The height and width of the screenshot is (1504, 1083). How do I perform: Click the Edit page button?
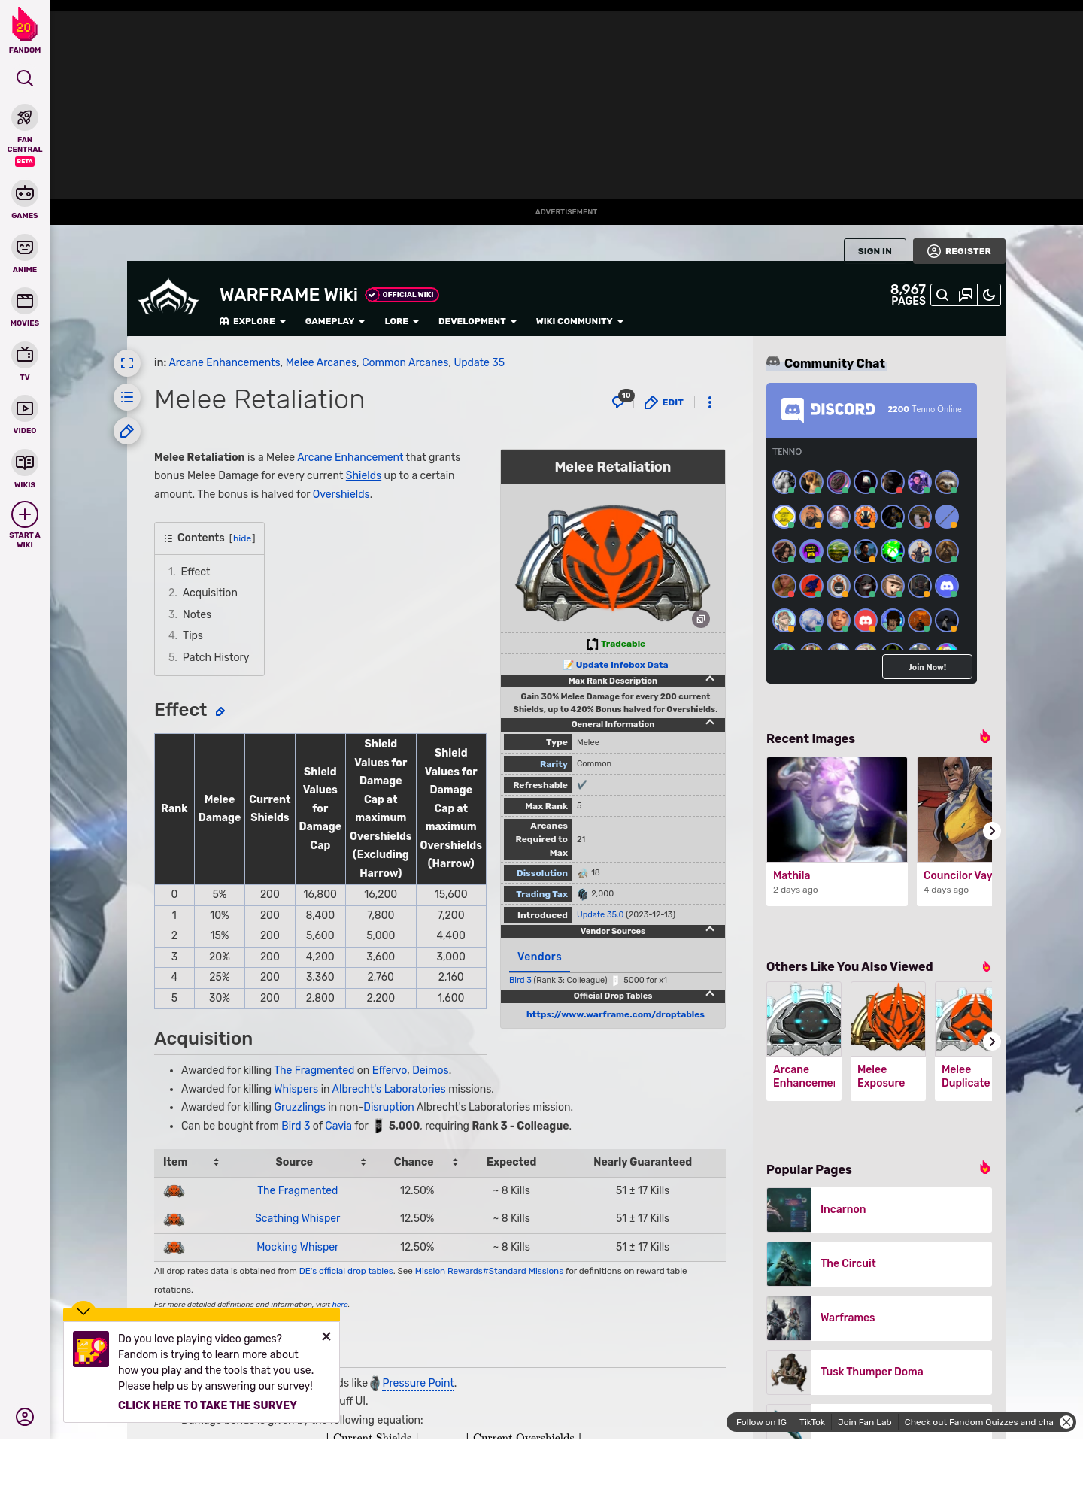[664, 402]
